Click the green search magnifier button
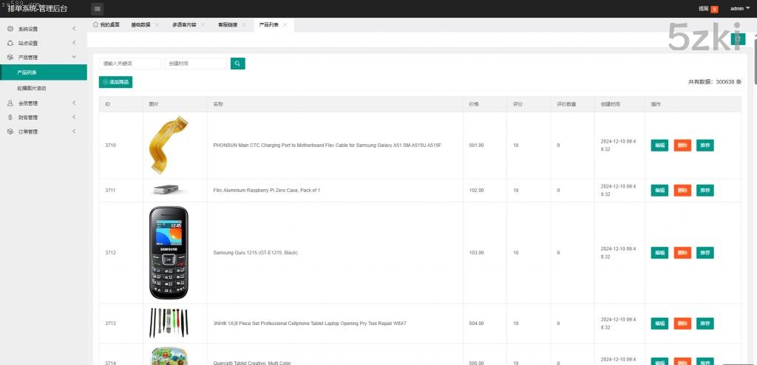The width and height of the screenshot is (757, 365). point(237,64)
